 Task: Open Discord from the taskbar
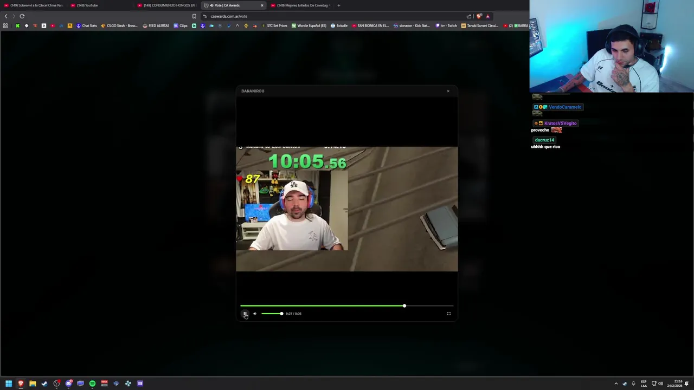68,383
